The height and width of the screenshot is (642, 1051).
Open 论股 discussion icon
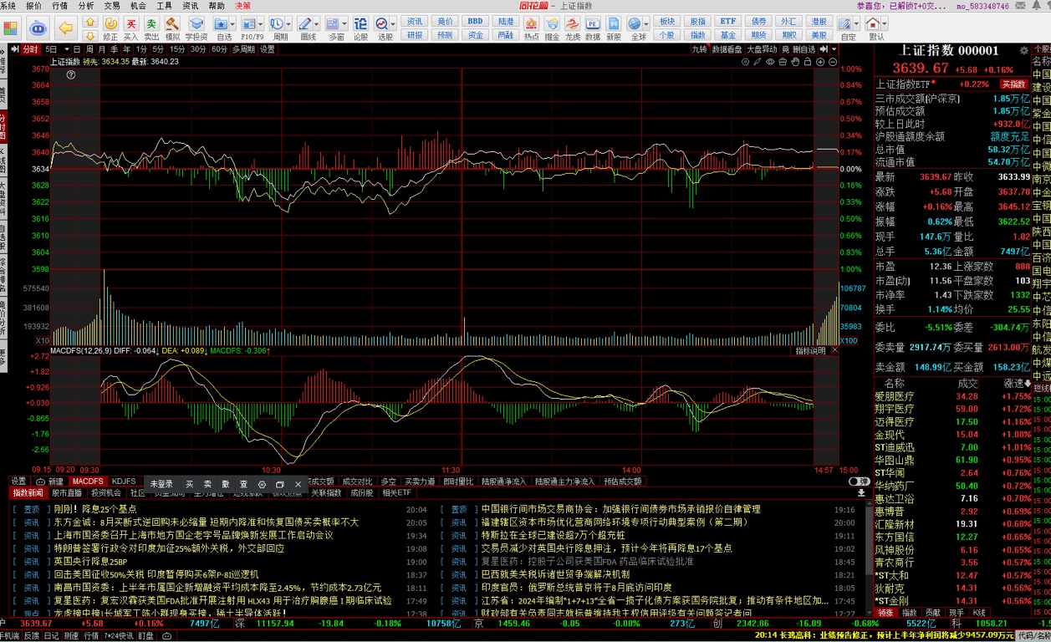(360, 28)
